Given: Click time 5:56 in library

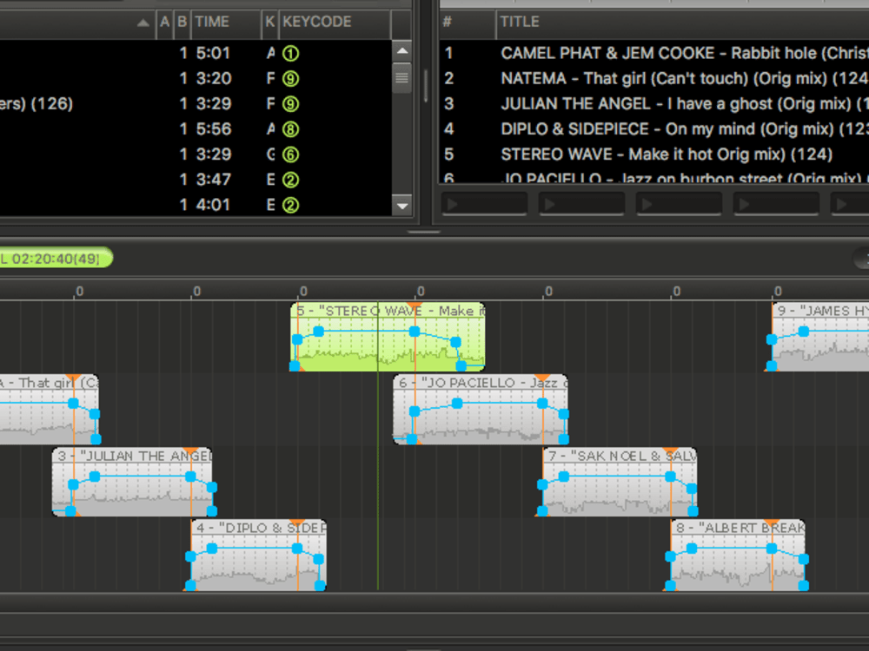Looking at the screenshot, I should [214, 129].
